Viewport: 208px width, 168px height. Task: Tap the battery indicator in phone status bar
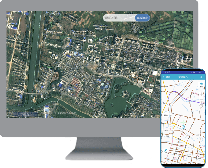tap(197, 72)
